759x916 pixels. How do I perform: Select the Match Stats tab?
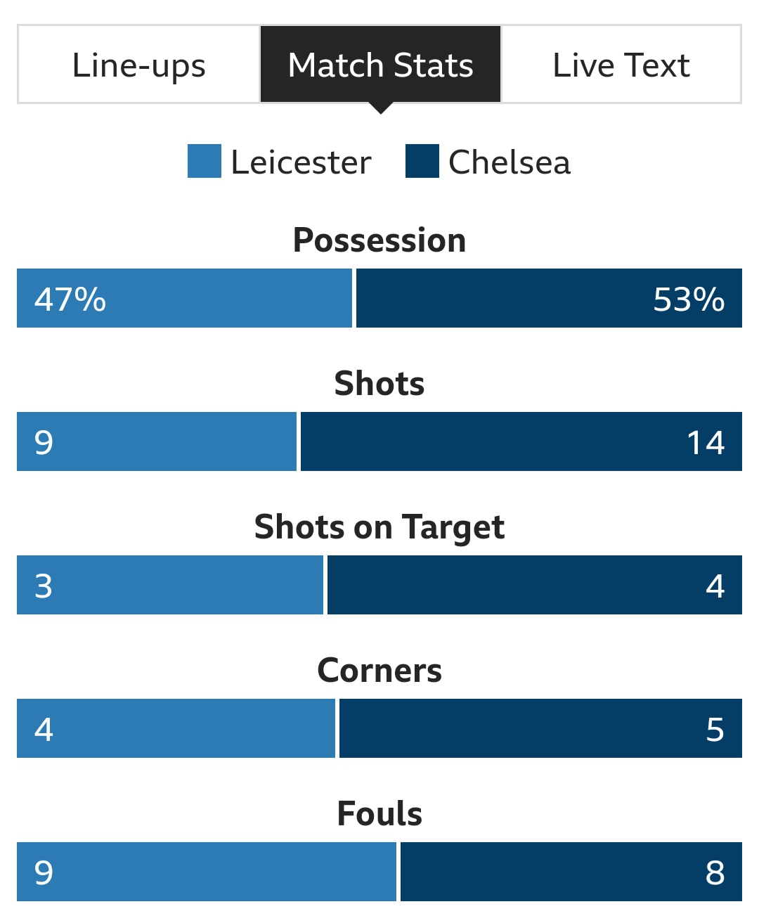coord(380,65)
